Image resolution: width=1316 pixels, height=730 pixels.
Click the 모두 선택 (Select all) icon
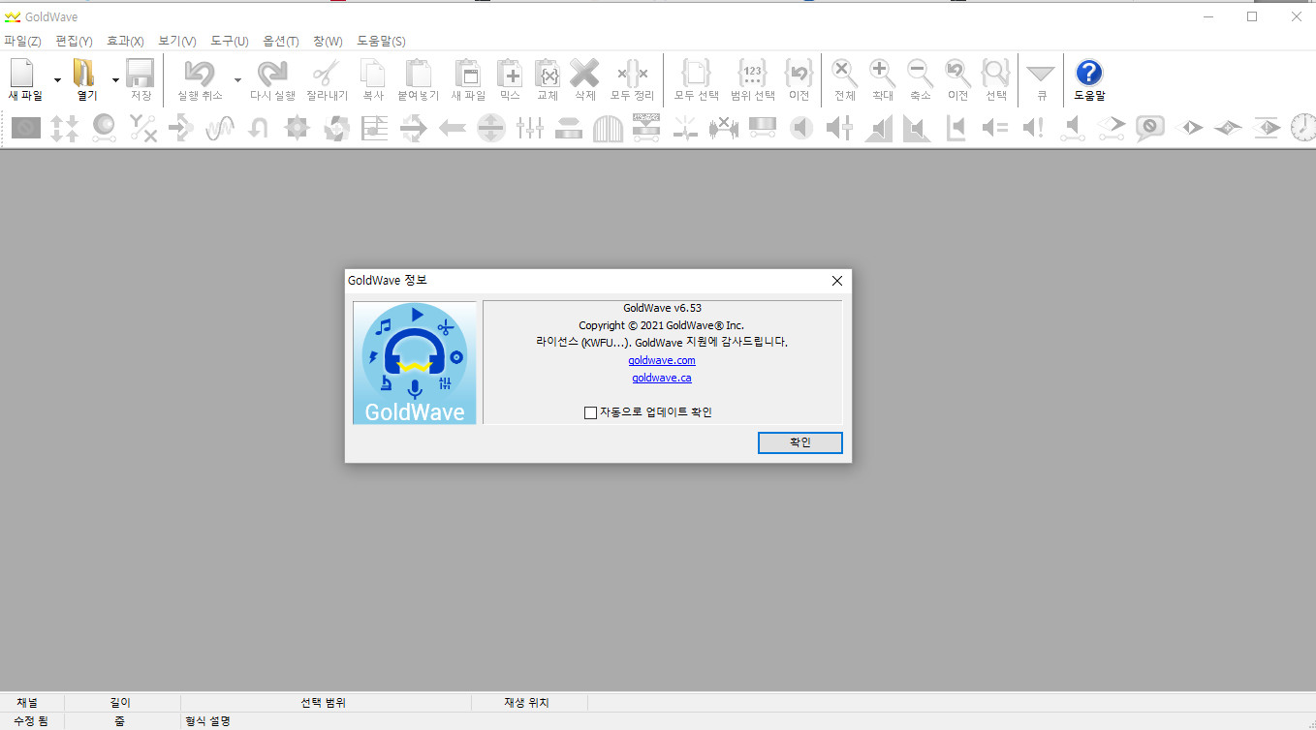(697, 73)
